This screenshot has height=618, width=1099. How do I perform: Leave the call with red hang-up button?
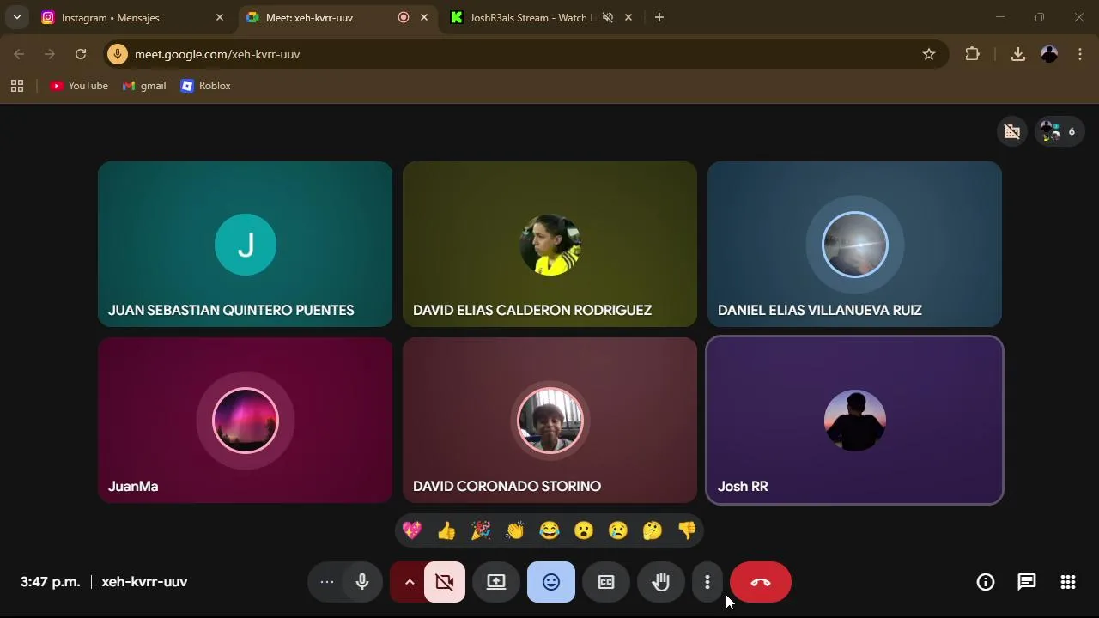[x=761, y=582]
